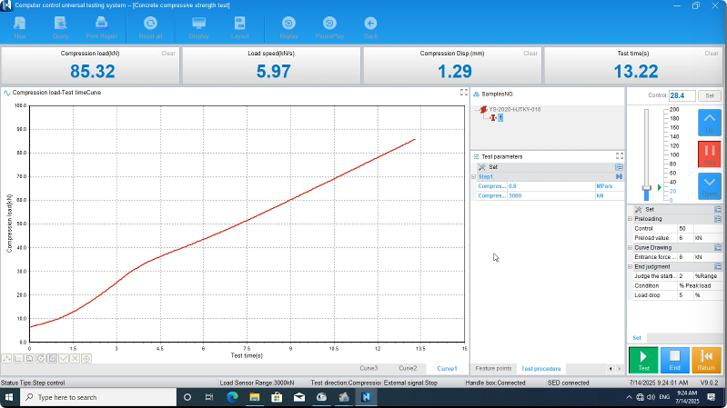Click the checkmark icon below the chart
Viewport: 727px width, 408px height.
(64, 358)
